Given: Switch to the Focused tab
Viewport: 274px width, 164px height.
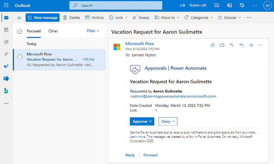Looking at the screenshot, I should (x=34, y=31).
